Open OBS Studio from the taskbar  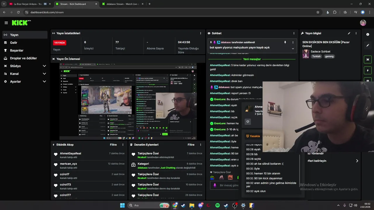point(235,205)
